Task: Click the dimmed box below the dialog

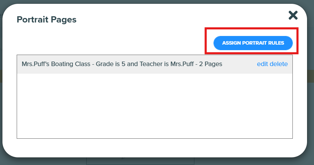Action: click(x=140, y=161)
